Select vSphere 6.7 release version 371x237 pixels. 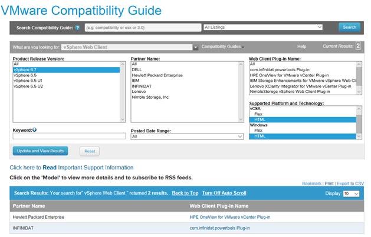point(66,70)
